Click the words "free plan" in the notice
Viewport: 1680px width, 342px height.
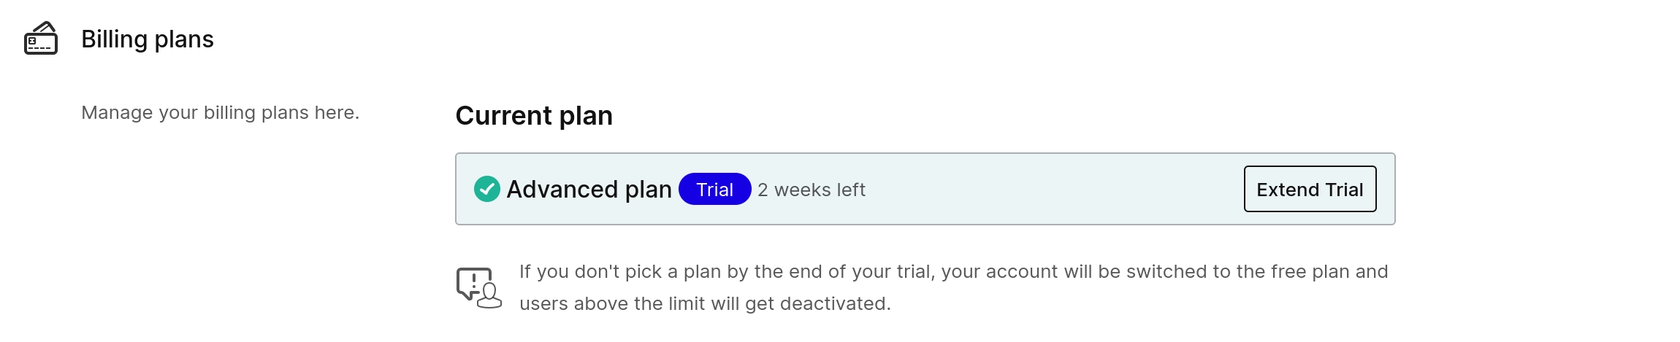(x=1310, y=272)
